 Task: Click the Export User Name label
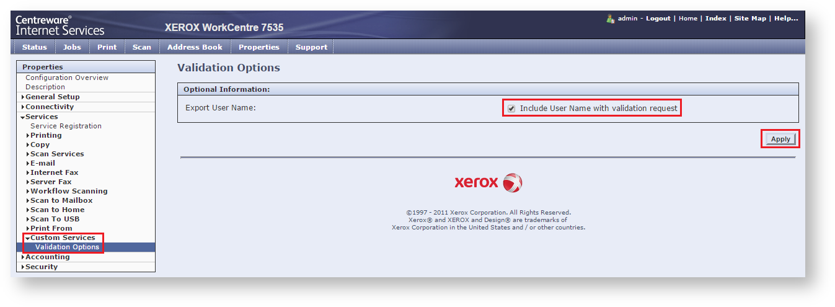click(221, 108)
